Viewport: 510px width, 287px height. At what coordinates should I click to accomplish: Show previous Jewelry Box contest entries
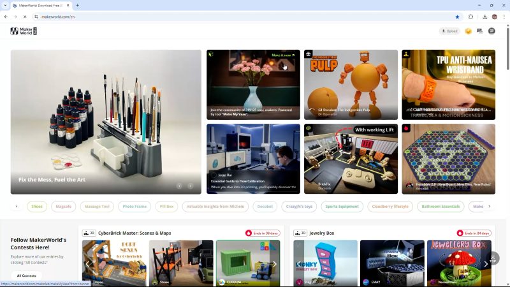298,264
